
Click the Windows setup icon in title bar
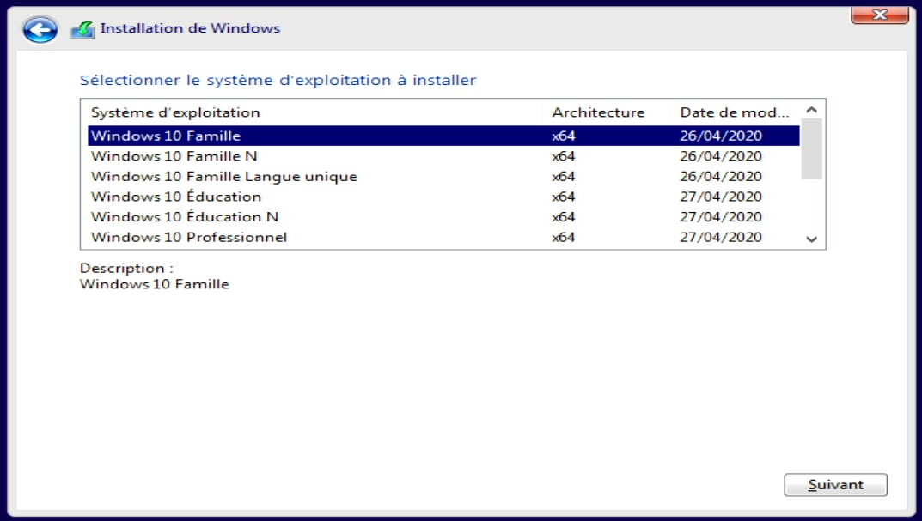82,29
